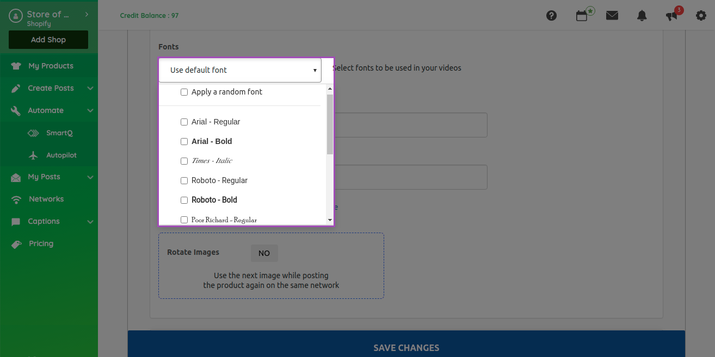
Task: Click the font list scrollbar down arrow
Action: coord(330,220)
